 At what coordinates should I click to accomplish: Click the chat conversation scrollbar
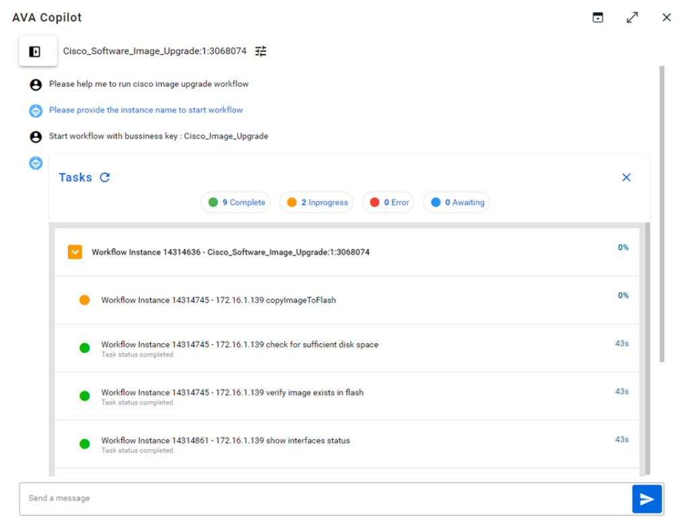pyautogui.click(x=662, y=214)
